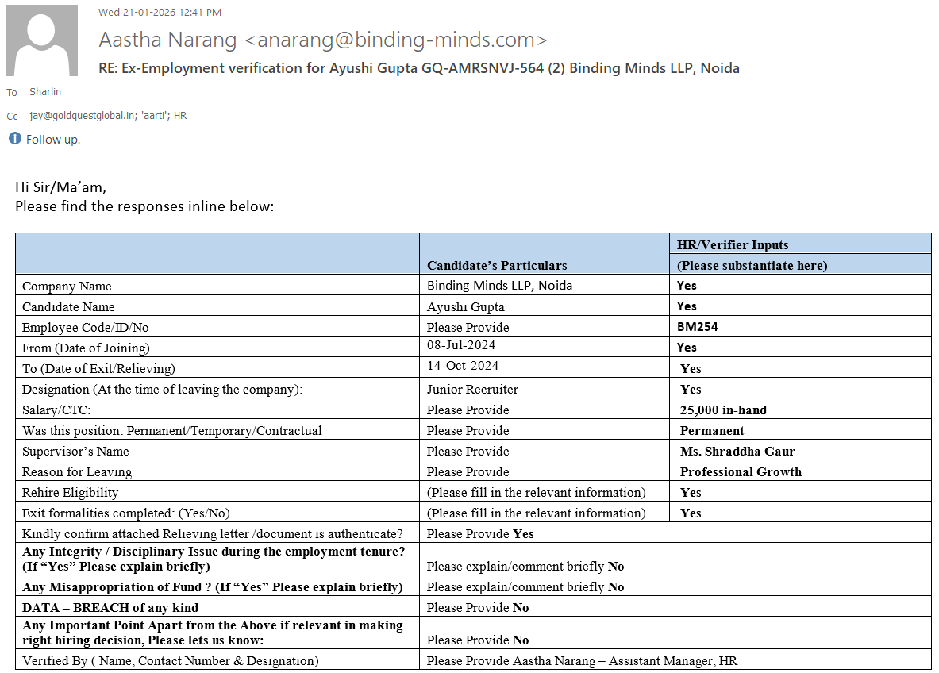Click supervisor name Ms. Shraddha Gaur

click(x=737, y=452)
